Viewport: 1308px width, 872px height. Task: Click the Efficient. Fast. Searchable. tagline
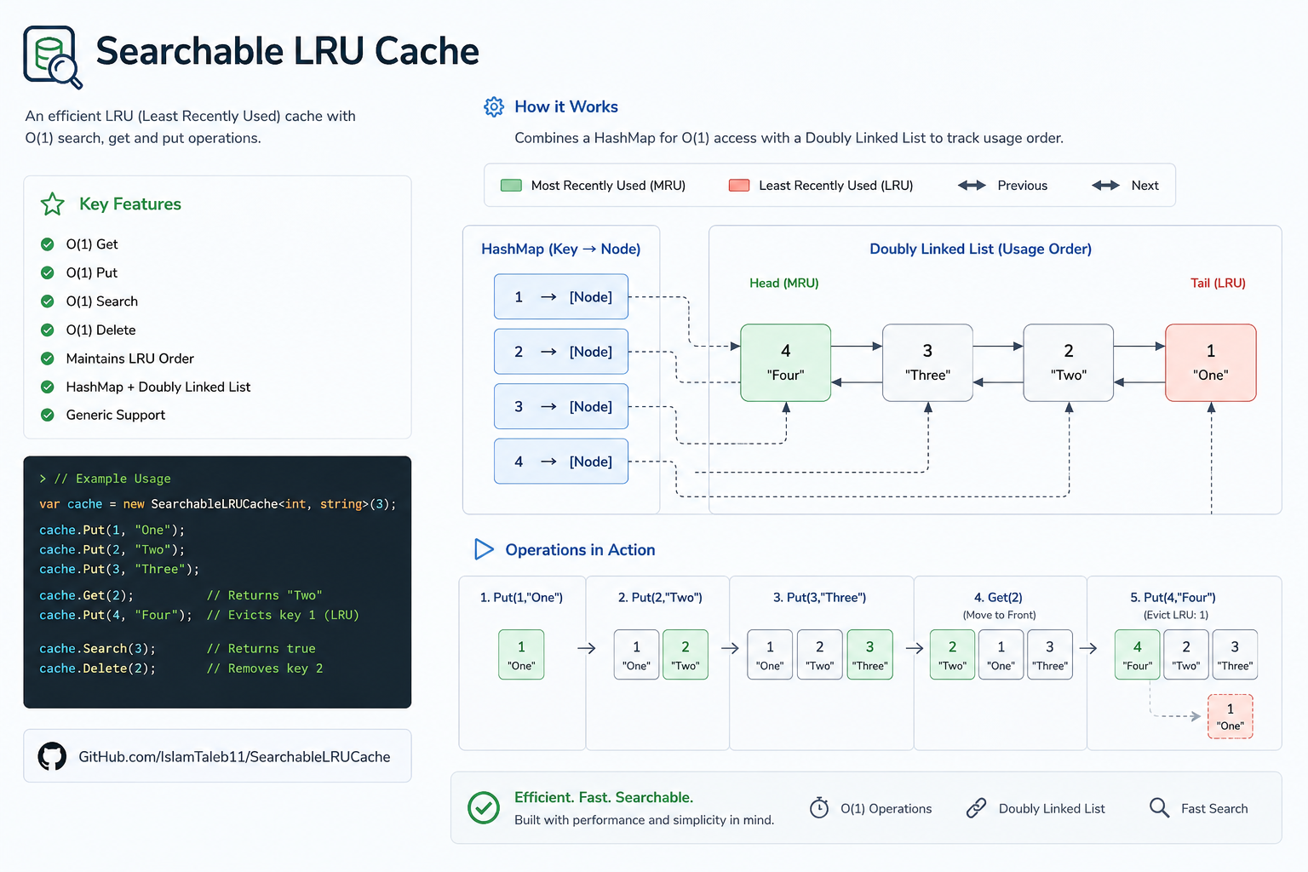[604, 798]
